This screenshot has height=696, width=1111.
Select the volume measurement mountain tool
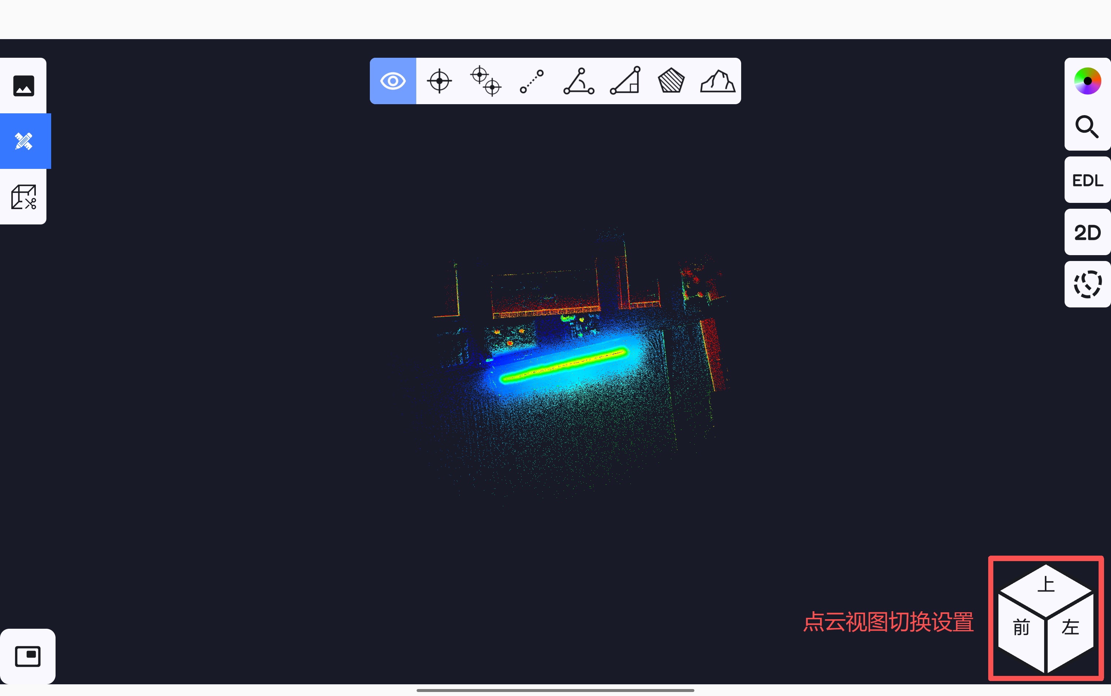coord(717,81)
